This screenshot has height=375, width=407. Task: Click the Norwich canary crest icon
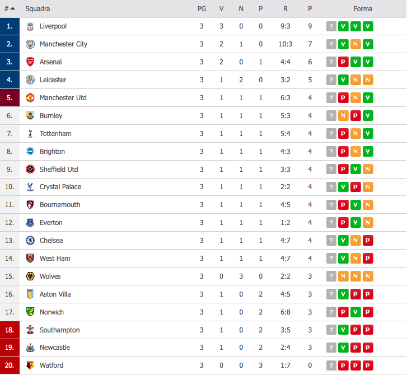click(x=30, y=312)
